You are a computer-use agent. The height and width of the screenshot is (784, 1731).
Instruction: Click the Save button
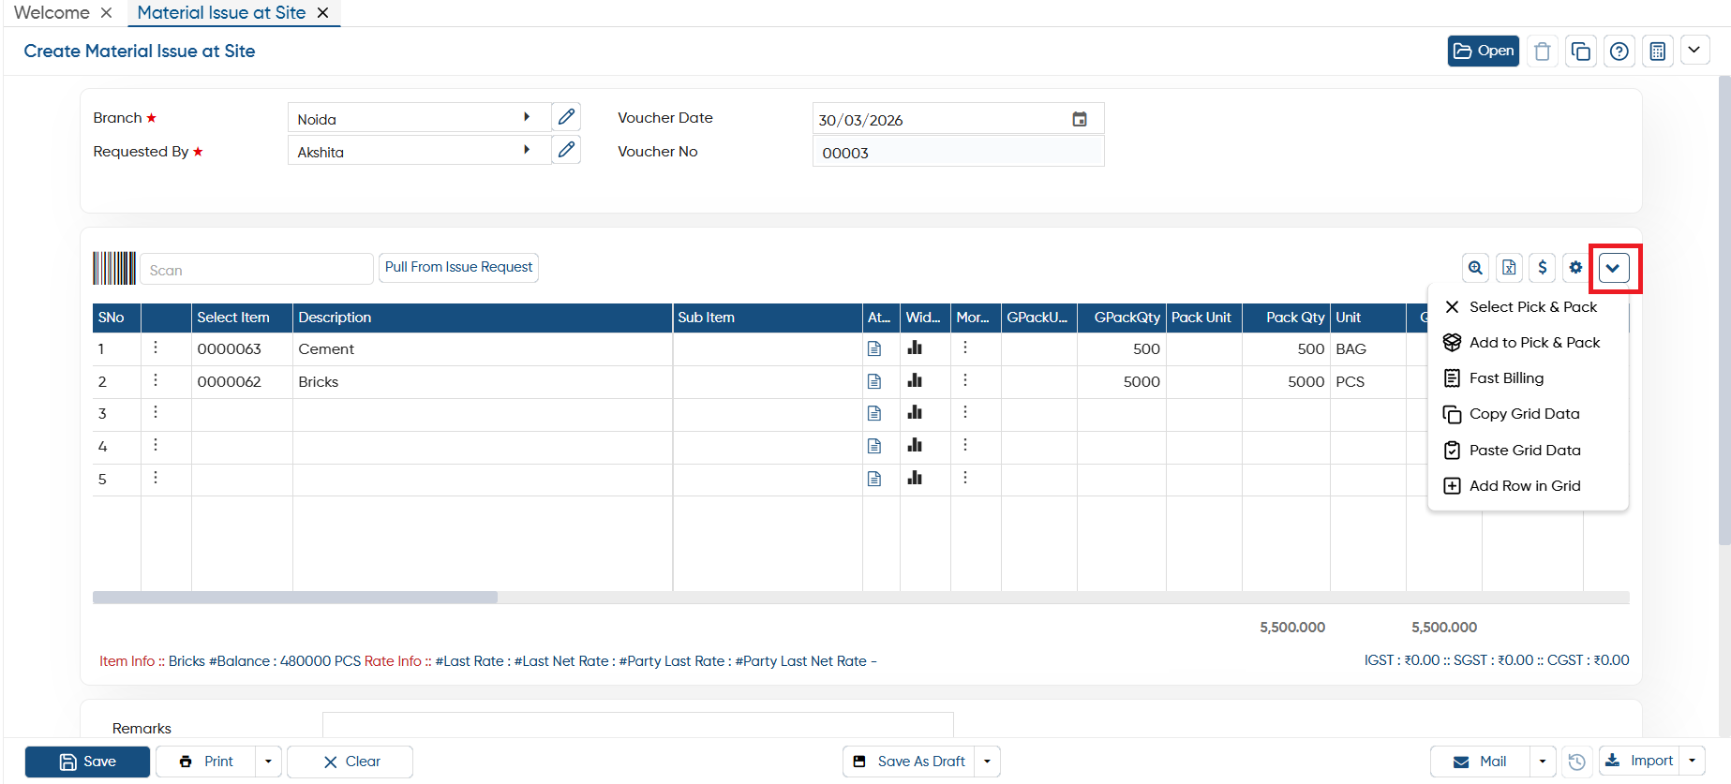(x=87, y=762)
